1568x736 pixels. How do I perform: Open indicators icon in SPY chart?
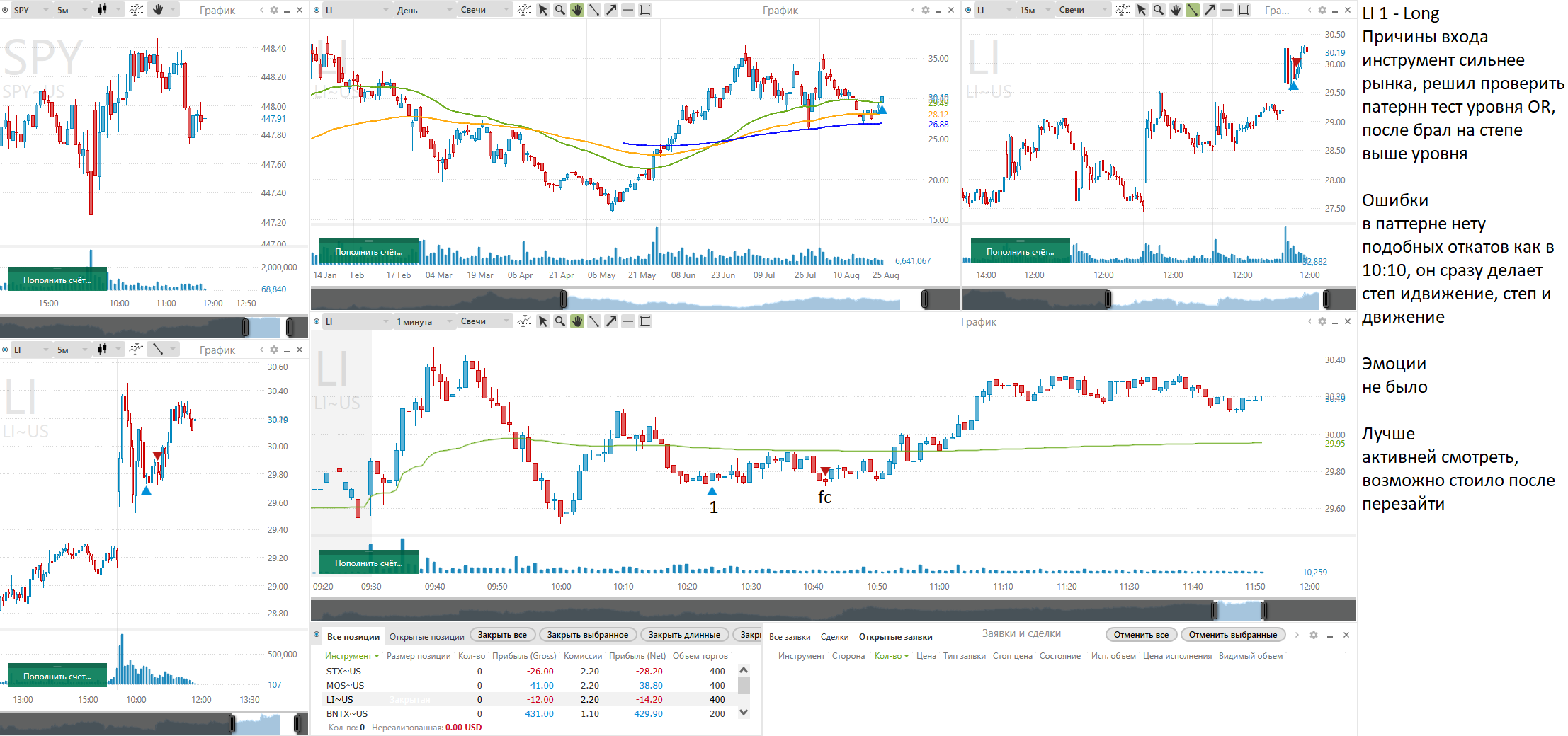pyautogui.click(x=136, y=10)
